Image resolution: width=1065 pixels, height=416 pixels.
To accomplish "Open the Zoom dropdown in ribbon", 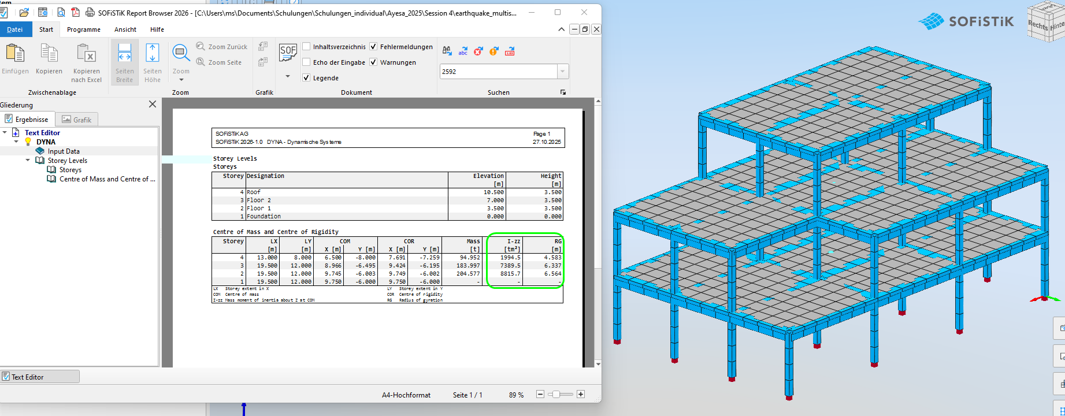I will pyautogui.click(x=181, y=79).
